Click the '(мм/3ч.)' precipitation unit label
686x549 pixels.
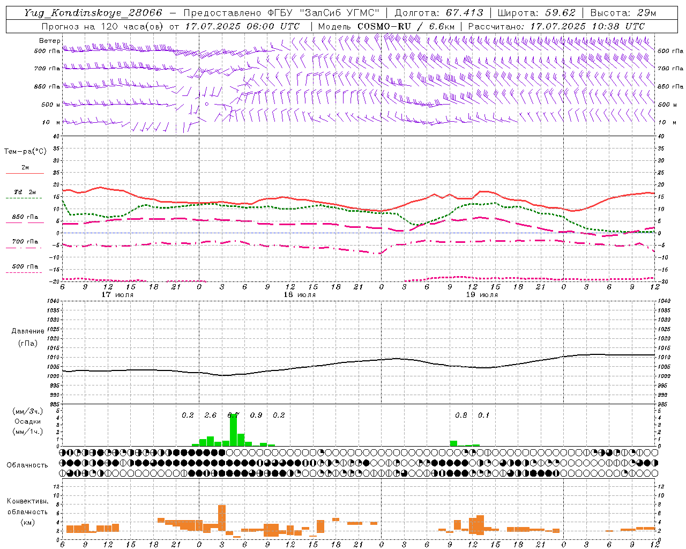click(x=27, y=411)
